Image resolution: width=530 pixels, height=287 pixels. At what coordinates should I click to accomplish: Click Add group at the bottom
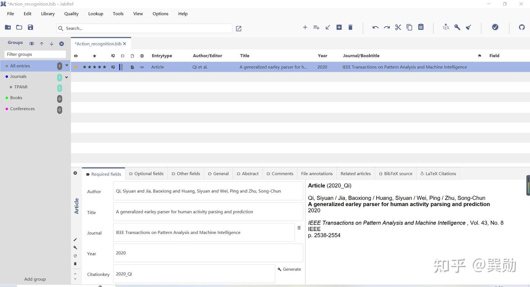click(x=35, y=279)
